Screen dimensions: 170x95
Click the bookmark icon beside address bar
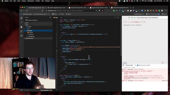(42, 11)
